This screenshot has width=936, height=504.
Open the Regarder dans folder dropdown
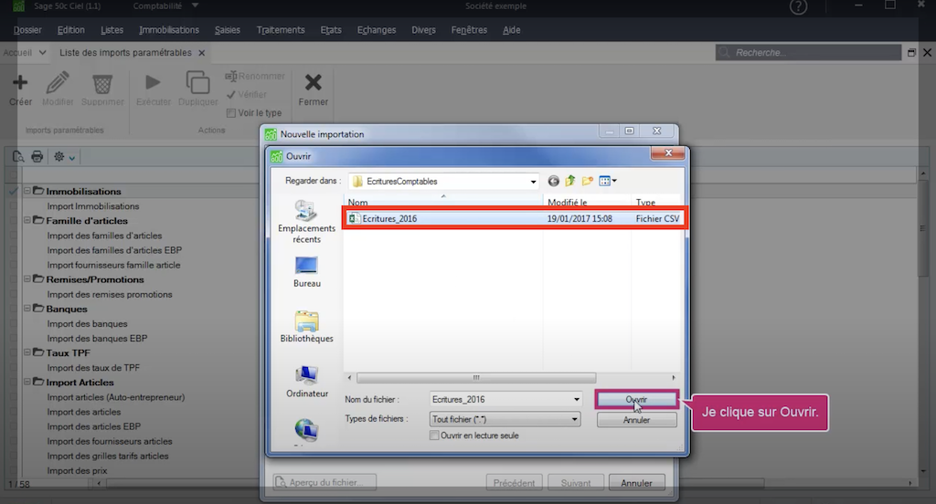click(x=533, y=182)
